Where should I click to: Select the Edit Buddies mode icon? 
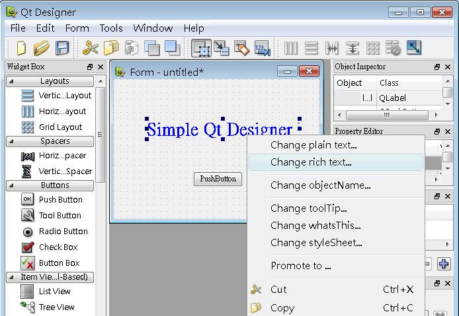click(242, 48)
